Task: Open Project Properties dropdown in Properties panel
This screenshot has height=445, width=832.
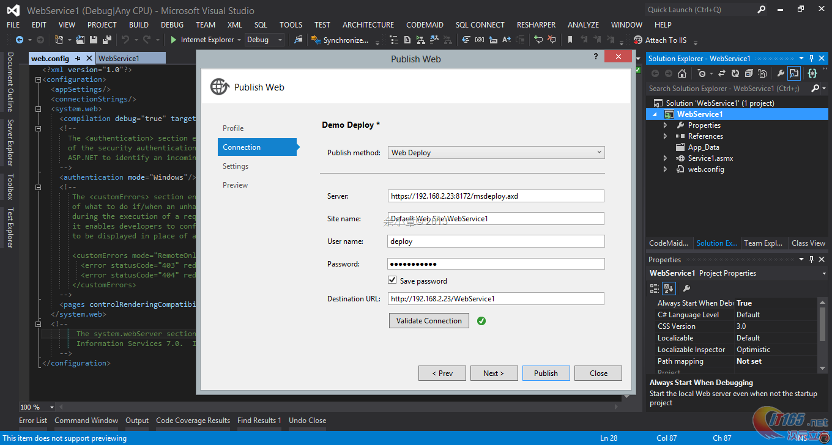Action: pyautogui.click(x=824, y=273)
